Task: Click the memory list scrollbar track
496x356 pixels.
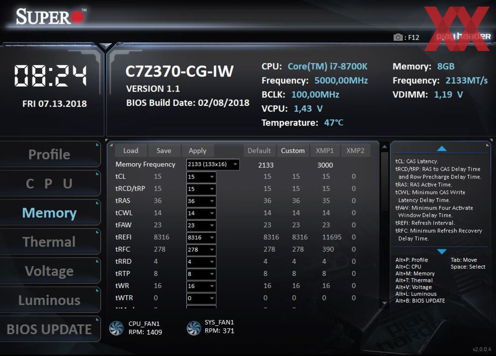Action: point(384,225)
